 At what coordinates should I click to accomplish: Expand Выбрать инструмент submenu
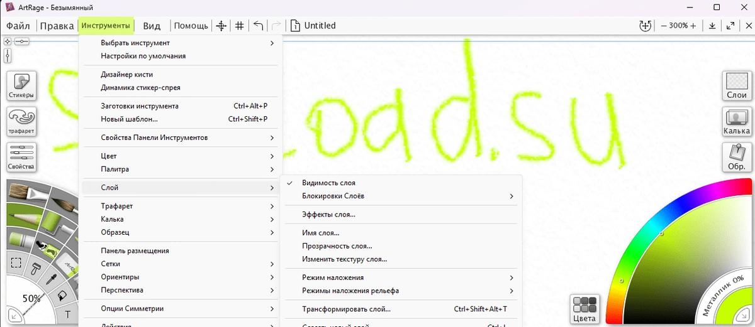pos(180,43)
